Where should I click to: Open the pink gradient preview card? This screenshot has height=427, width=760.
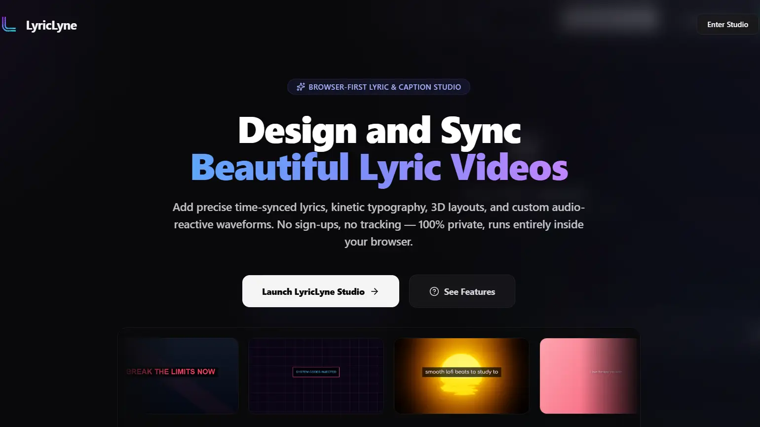[588, 376]
